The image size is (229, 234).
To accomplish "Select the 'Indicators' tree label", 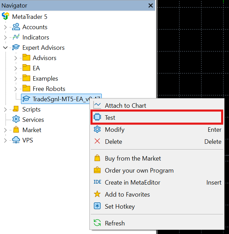I will [36, 37].
